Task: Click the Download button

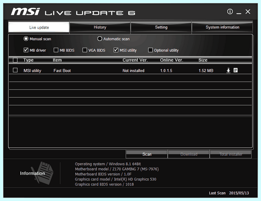Action: (189, 154)
